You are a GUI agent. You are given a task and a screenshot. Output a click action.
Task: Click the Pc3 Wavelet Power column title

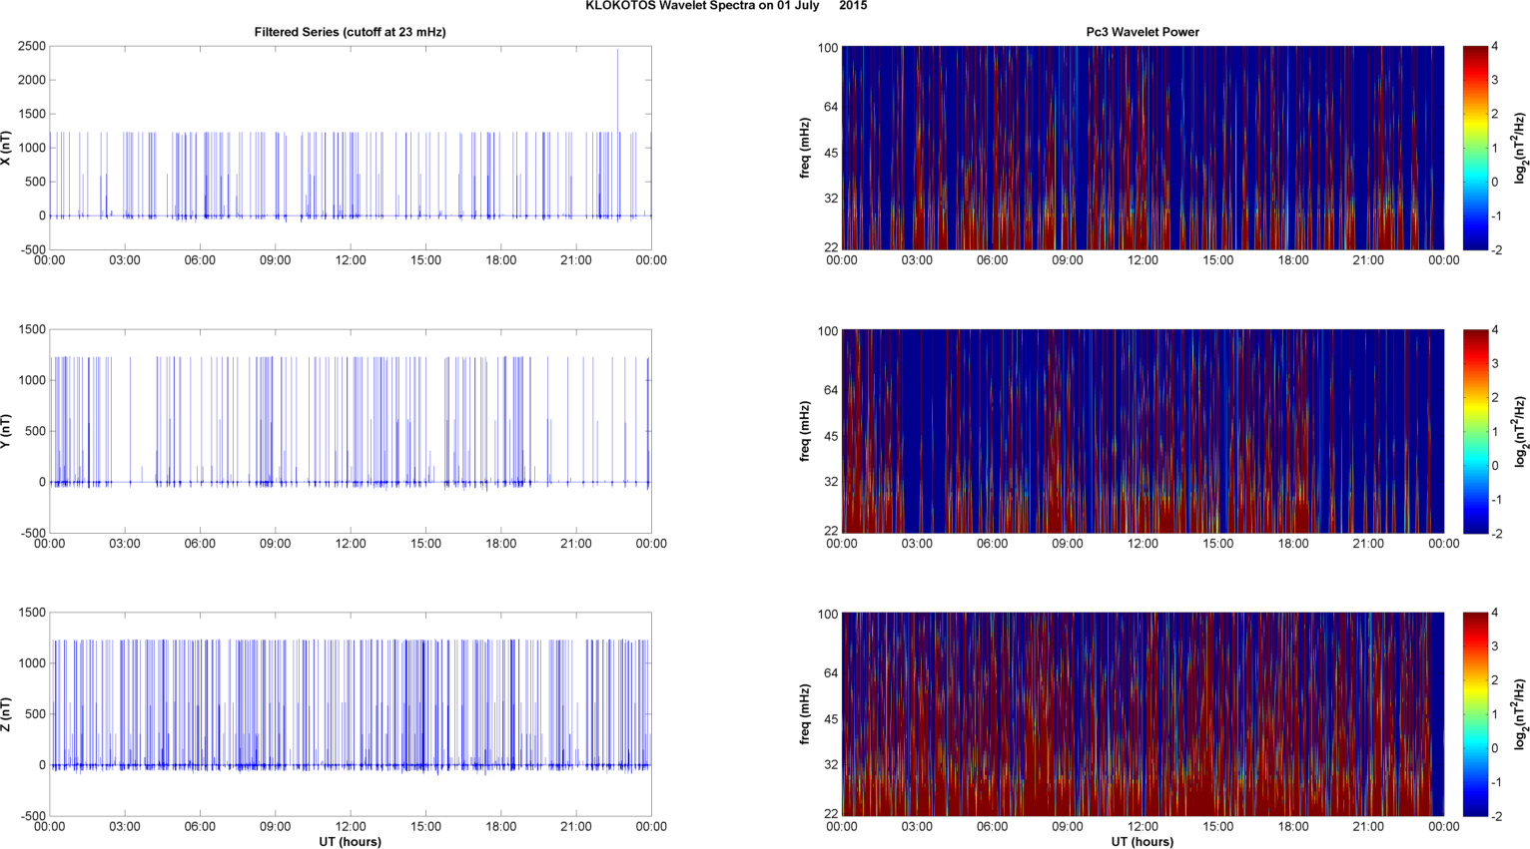[1143, 32]
